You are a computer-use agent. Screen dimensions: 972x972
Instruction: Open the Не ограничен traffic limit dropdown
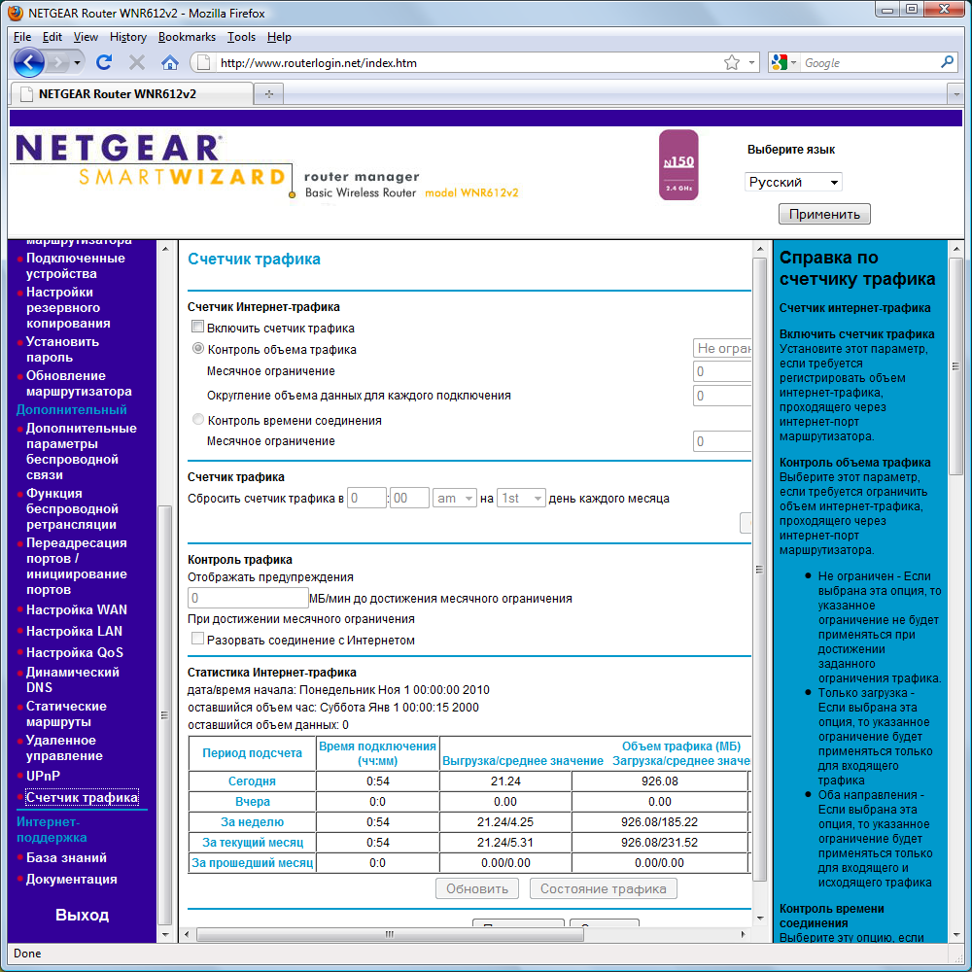click(722, 348)
